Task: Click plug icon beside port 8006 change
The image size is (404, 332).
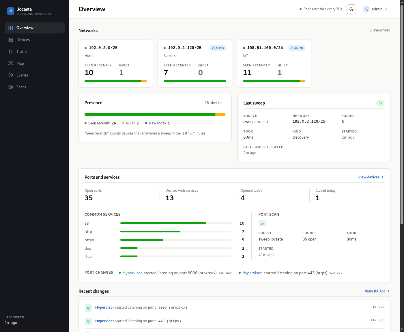Action: pos(88,308)
